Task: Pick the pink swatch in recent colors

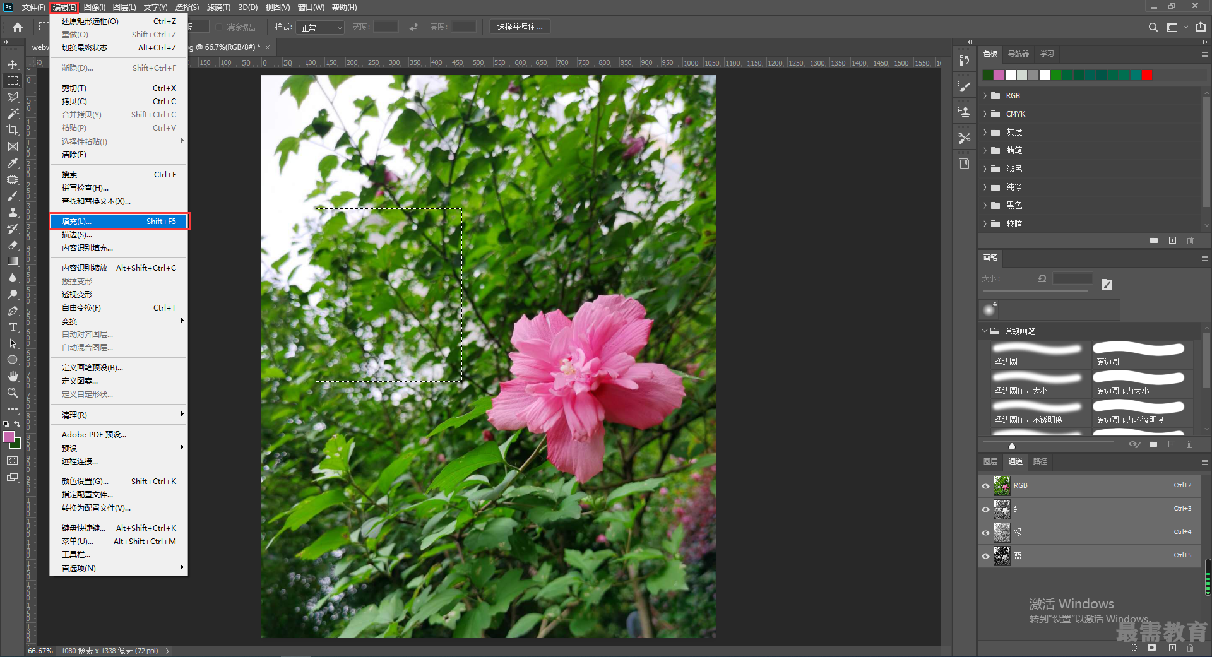Action: (999, 76)
